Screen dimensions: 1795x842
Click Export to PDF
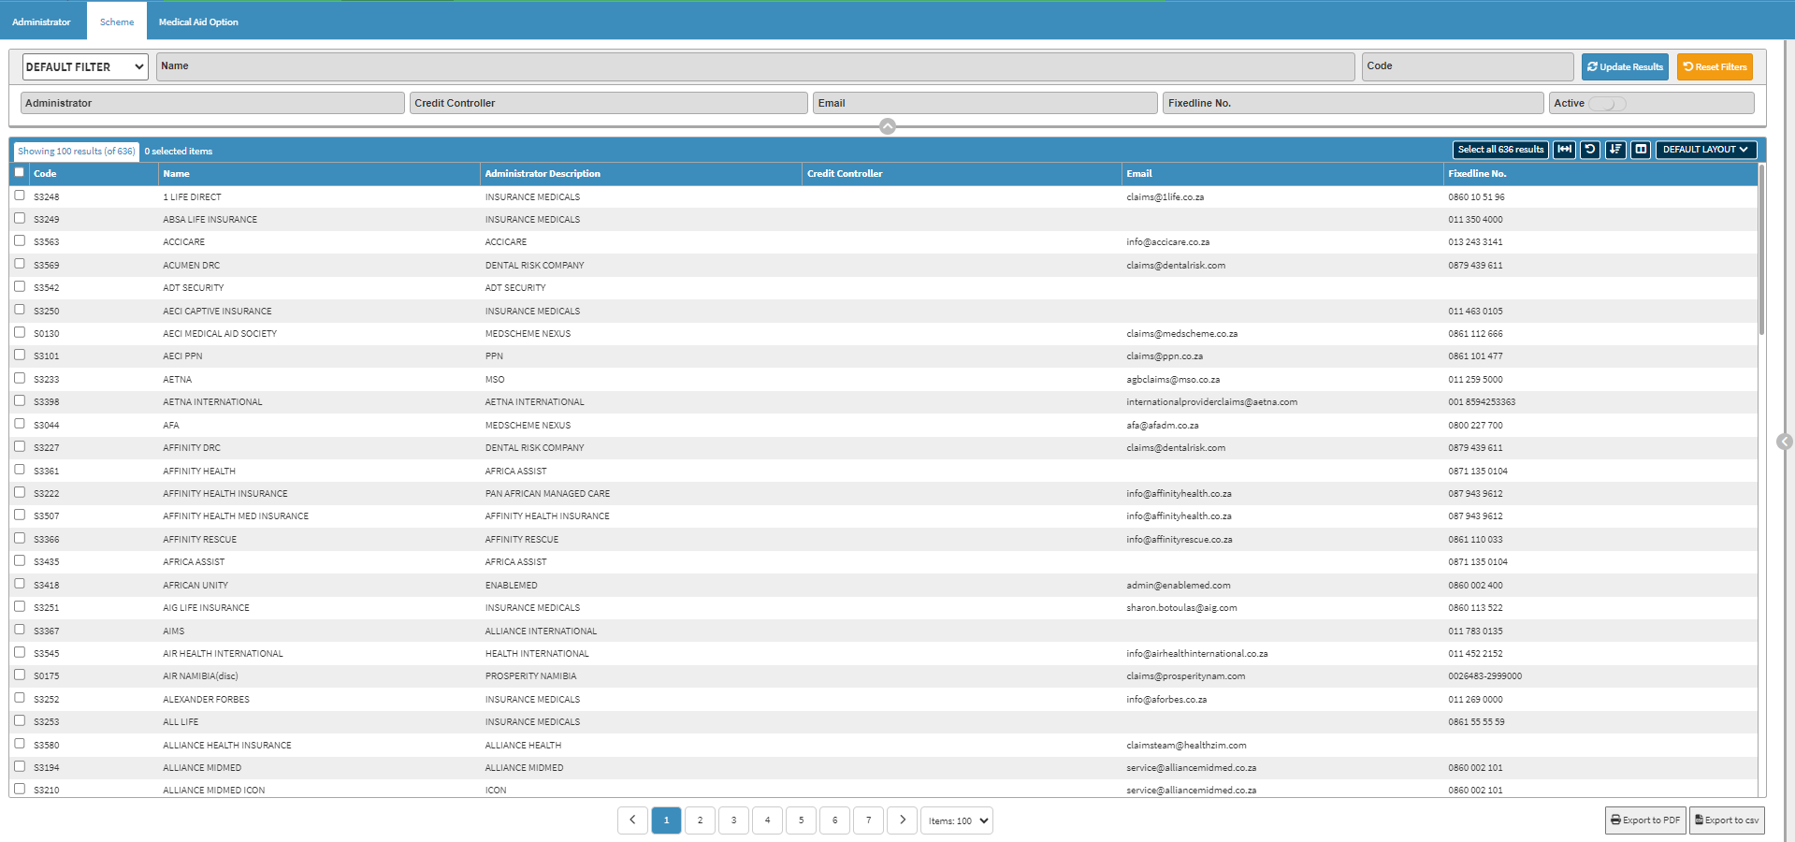click(1645, 820)
